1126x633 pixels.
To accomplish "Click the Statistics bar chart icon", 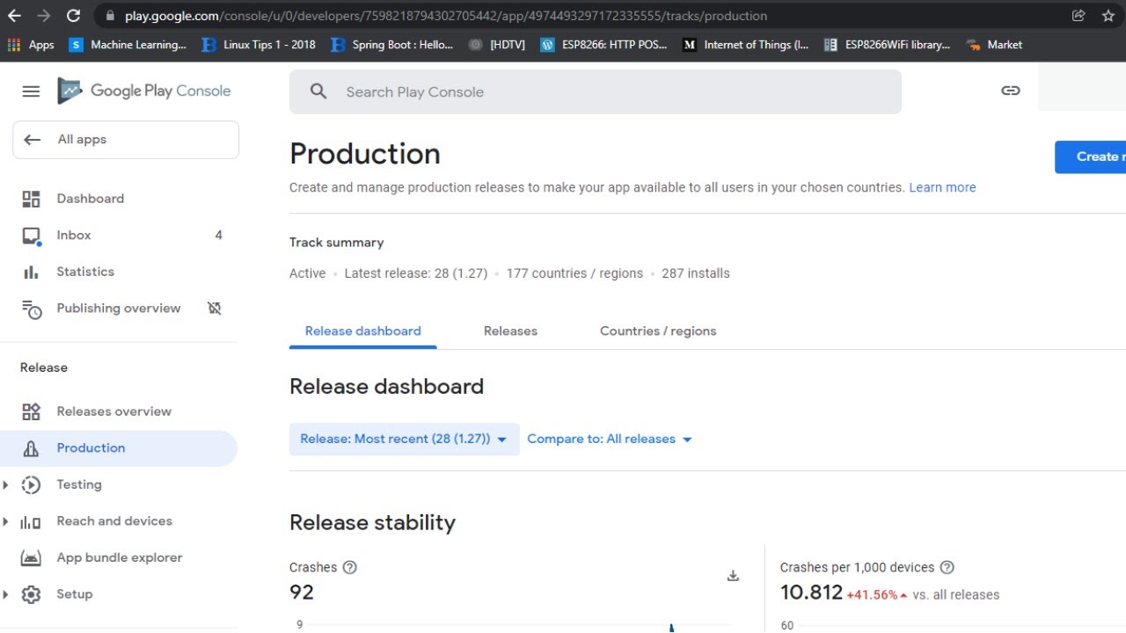I will (31, 273).
